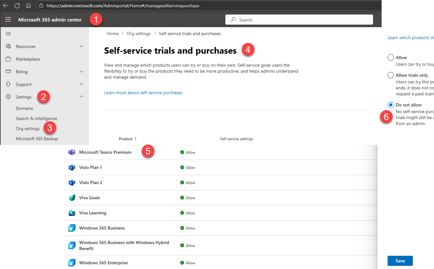Click in the Search box
Image resolution: width=434 pixels, height=269 pixels.
(x=299, y=20)
